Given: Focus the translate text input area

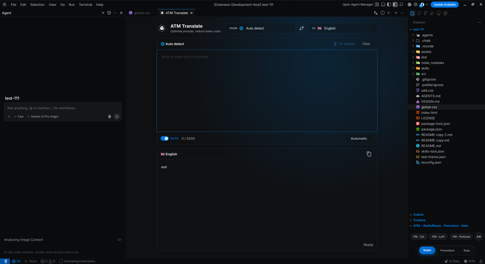Looking at the screenshot, I should 267,91.
